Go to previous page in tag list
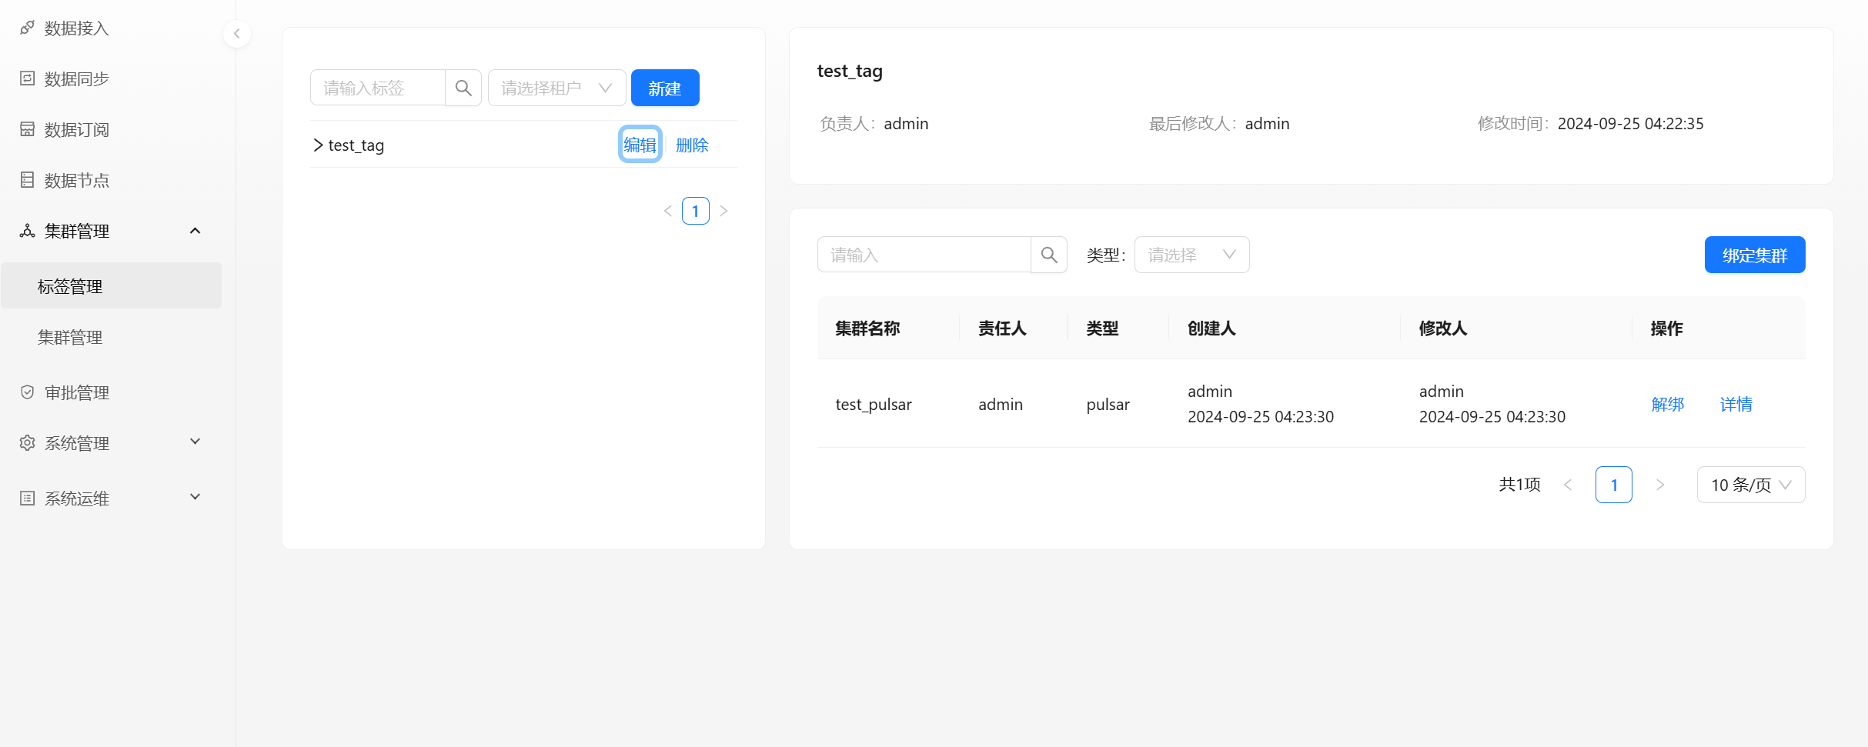Screen dimensions: 1868x747 click(x=667, y=211)
